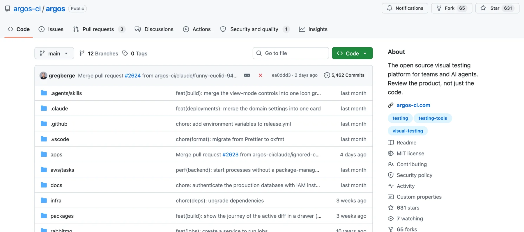Image resolution: width=524 pixels, height=232 pixels.
Task: Switch to the Pull requests tab
Action: [99, 29]
